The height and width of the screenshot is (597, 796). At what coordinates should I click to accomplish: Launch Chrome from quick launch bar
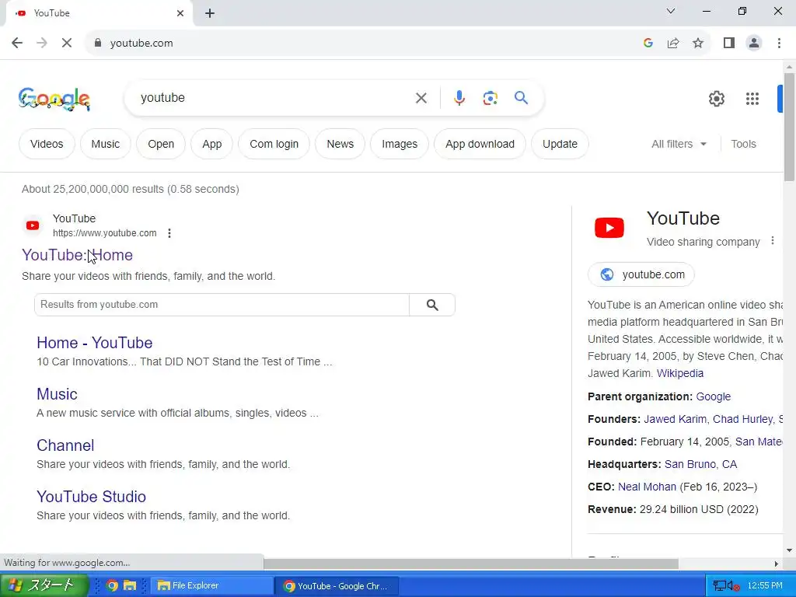(112, 586)
